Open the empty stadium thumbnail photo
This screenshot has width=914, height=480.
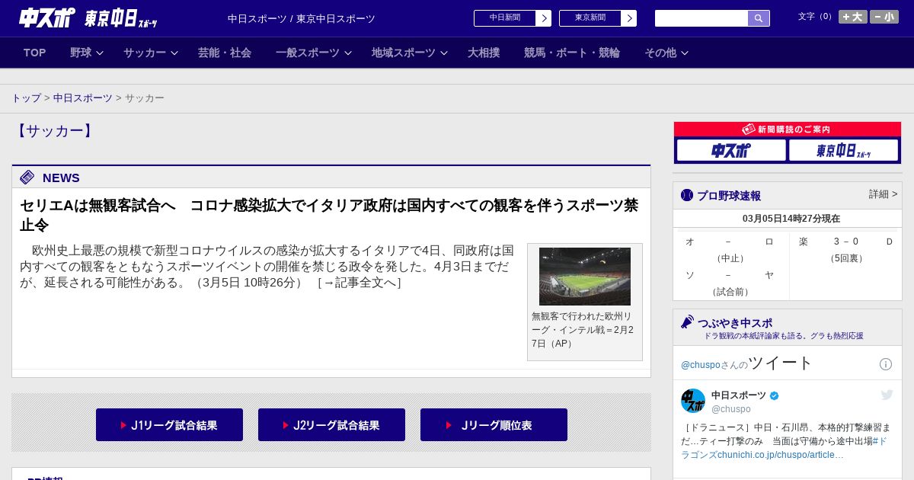click(x=585, y=277)
